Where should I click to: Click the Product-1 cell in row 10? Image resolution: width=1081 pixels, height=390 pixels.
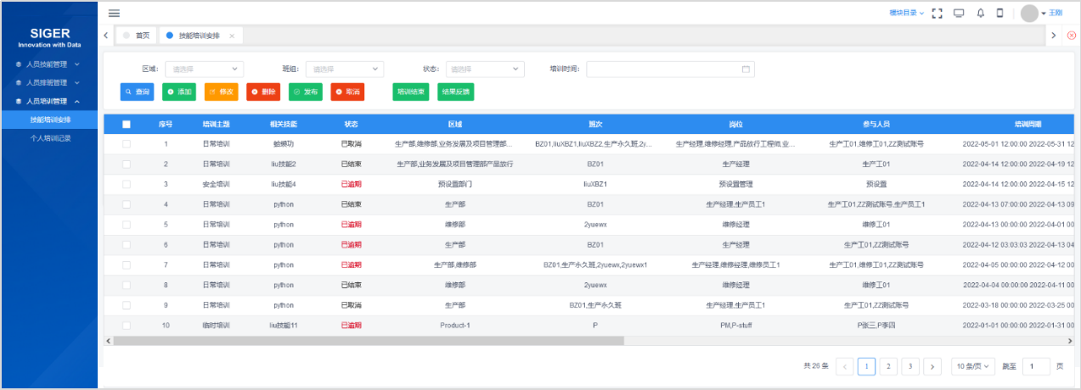[x=455, y=325]
